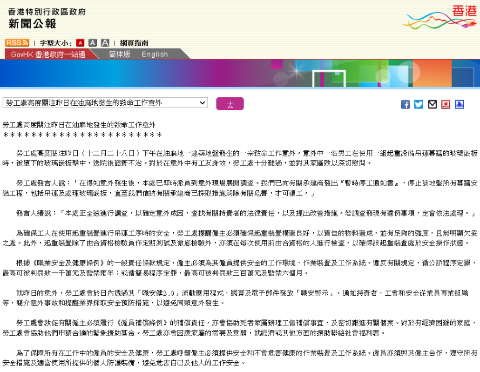
Task: Select the largest font size A
Action: [105, 43]
